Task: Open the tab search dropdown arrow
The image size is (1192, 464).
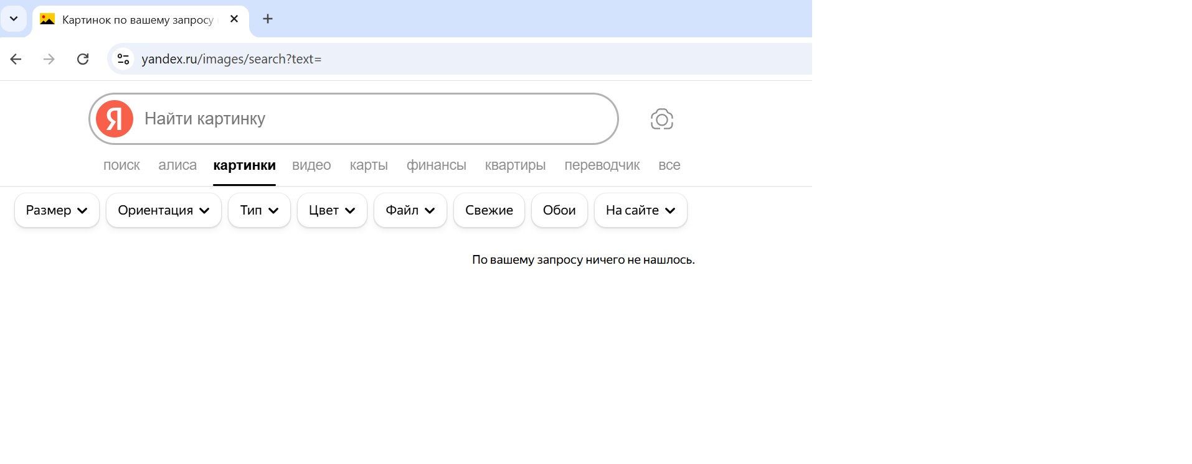Action: (x=14, y=19)
